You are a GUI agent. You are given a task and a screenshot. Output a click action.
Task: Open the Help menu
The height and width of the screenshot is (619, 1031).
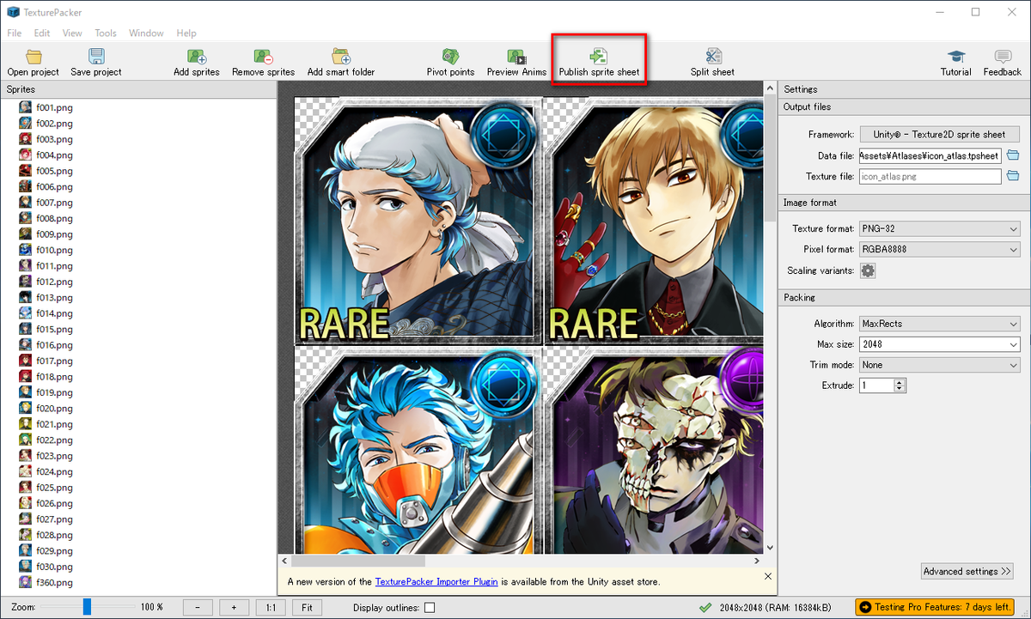tap(186, 33)
